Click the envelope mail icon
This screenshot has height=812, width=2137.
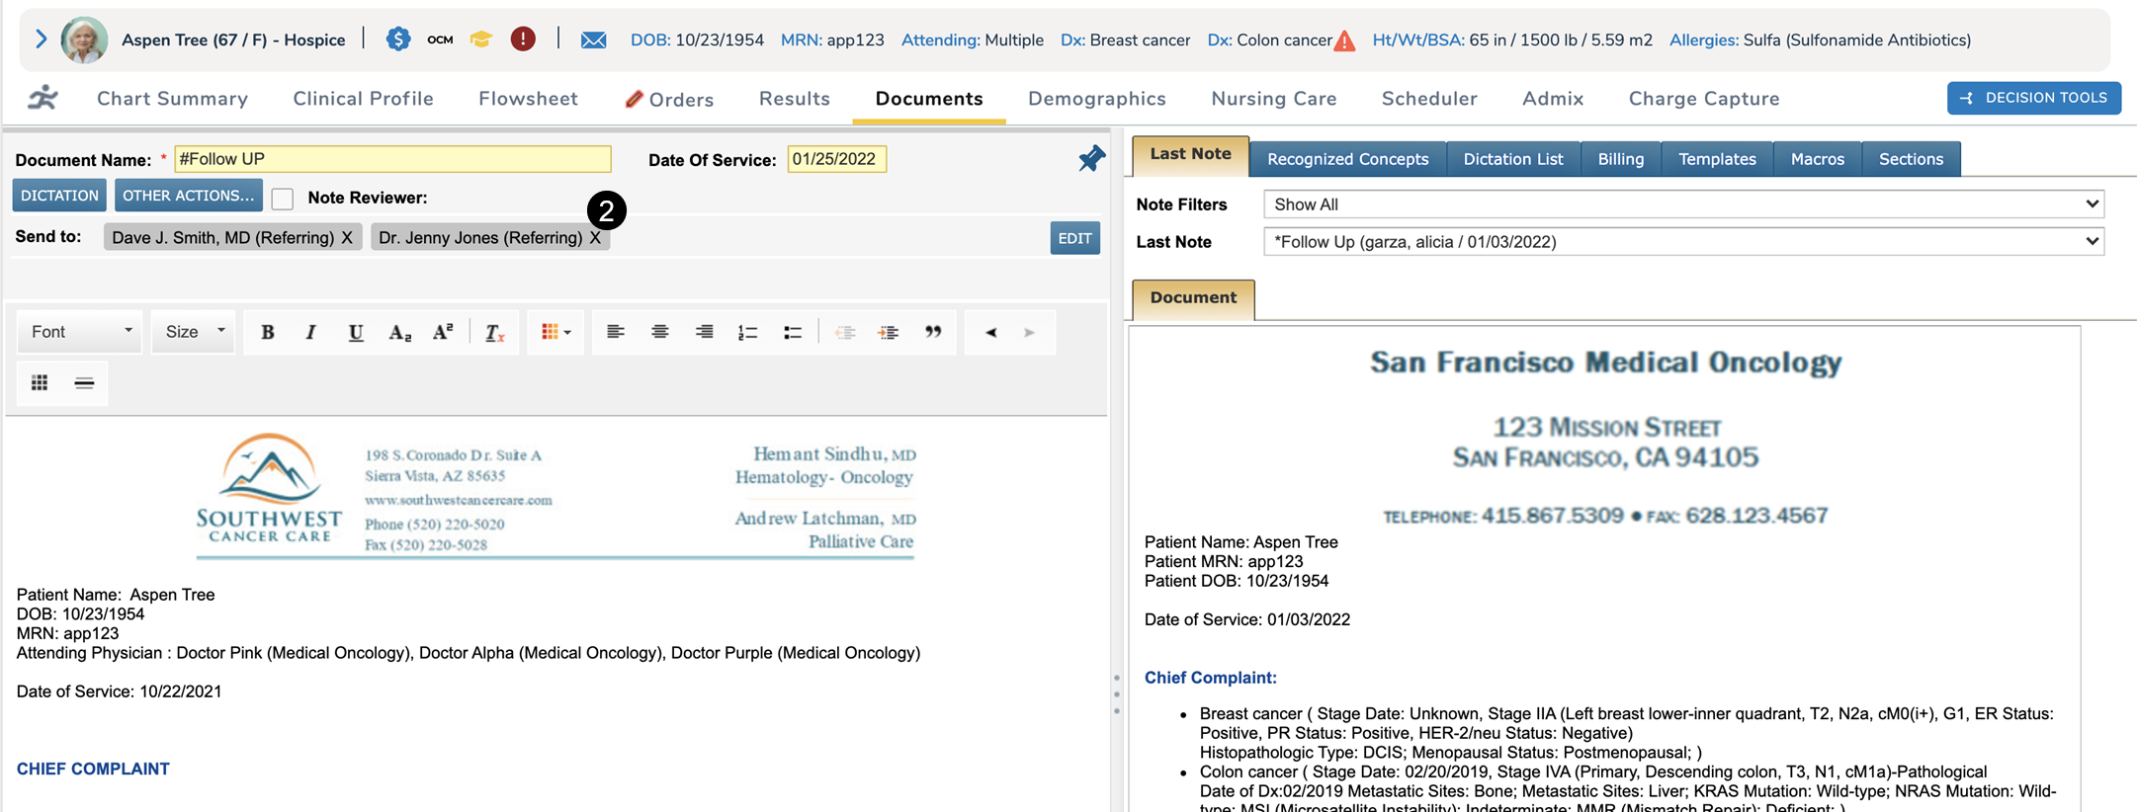(x=593, y=41)
